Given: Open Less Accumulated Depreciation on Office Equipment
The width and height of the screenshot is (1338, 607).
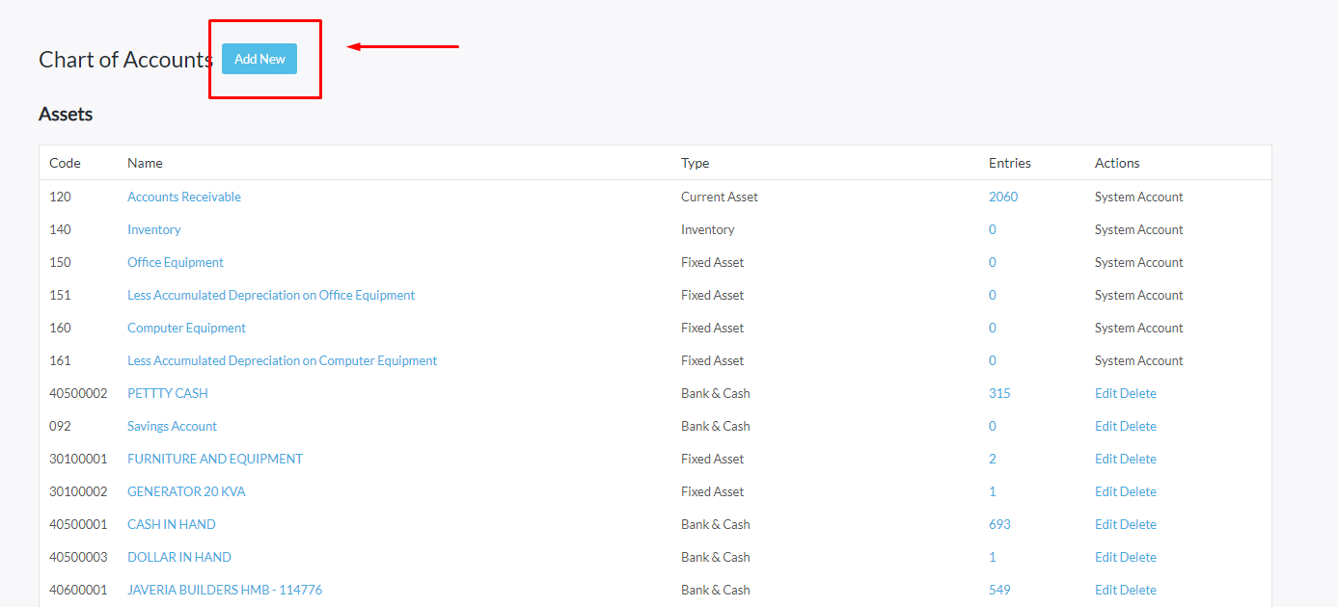Looking at the screenshot, I should click(271, 295).
